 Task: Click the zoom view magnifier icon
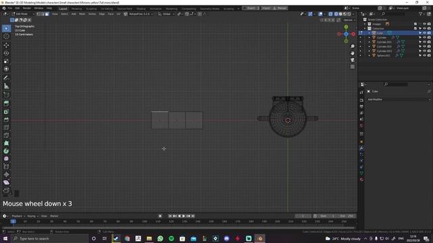352,47
